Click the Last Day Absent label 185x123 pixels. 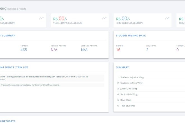89,46
